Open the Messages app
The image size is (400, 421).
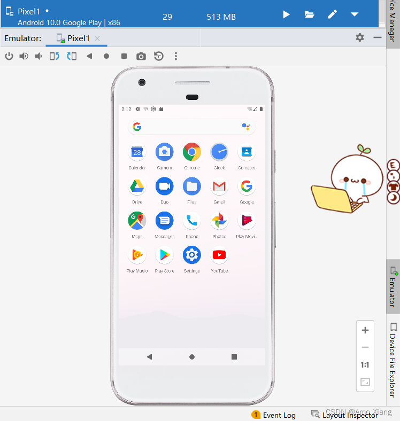165,225
